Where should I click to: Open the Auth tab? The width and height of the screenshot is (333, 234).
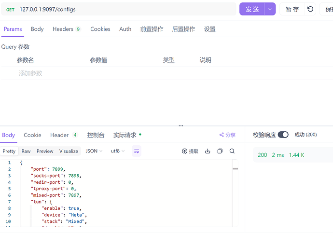(x=125, y=29)
